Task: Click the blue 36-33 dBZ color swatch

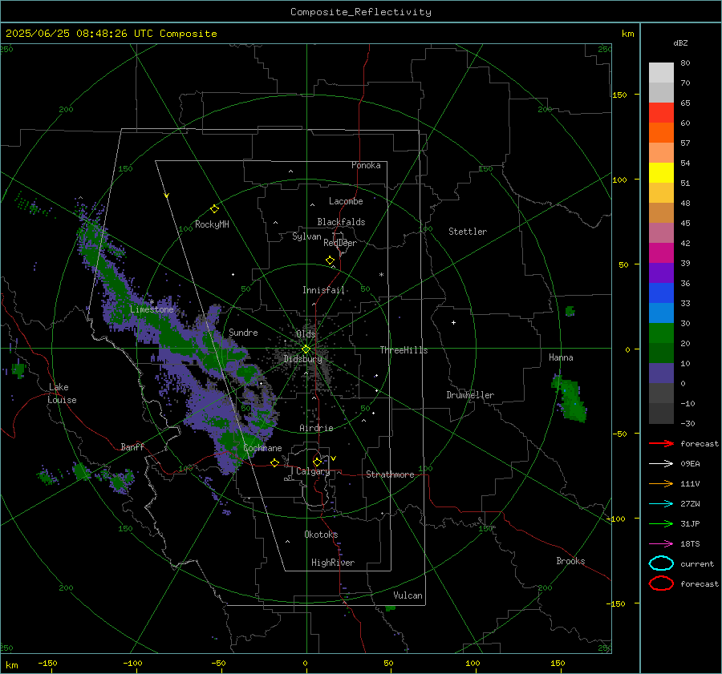Action: pyautogui.click(x=661, y=293)
